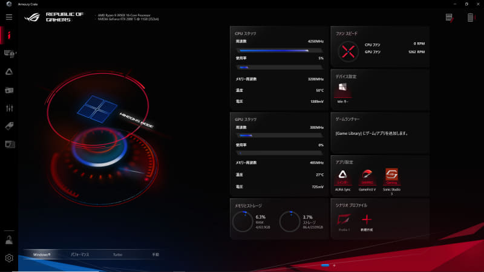Click the 4250MHz CPU frequency value
The height and width of the screenshot is (272, 484).
[315, 41]
